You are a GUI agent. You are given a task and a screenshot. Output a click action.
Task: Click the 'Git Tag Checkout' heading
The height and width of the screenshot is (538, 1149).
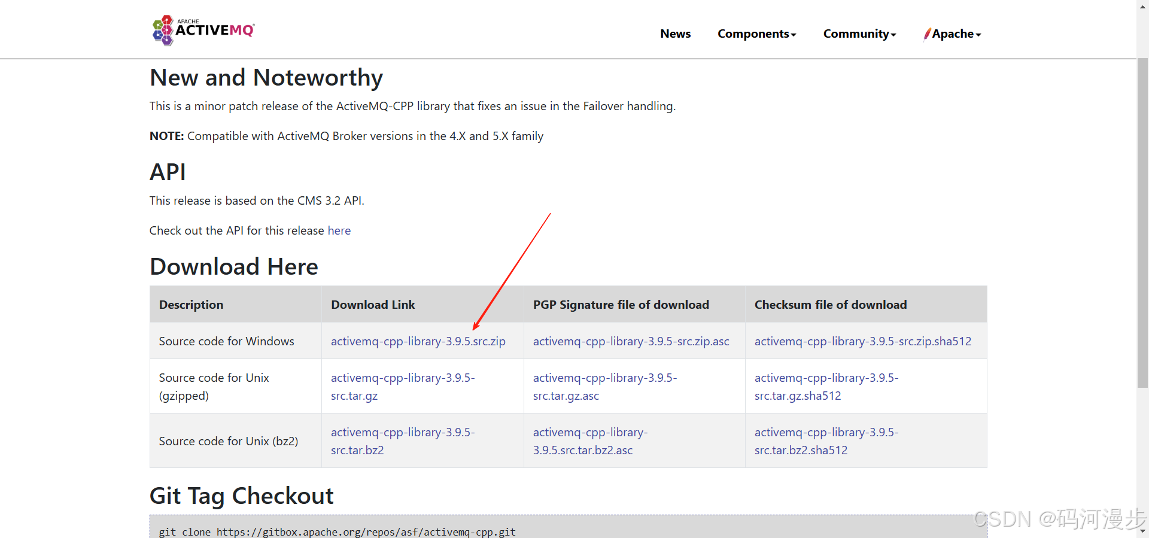click(242, 496)
